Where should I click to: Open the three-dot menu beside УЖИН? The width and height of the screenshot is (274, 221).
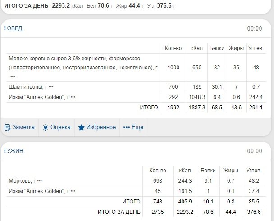[x=5, y=151]
